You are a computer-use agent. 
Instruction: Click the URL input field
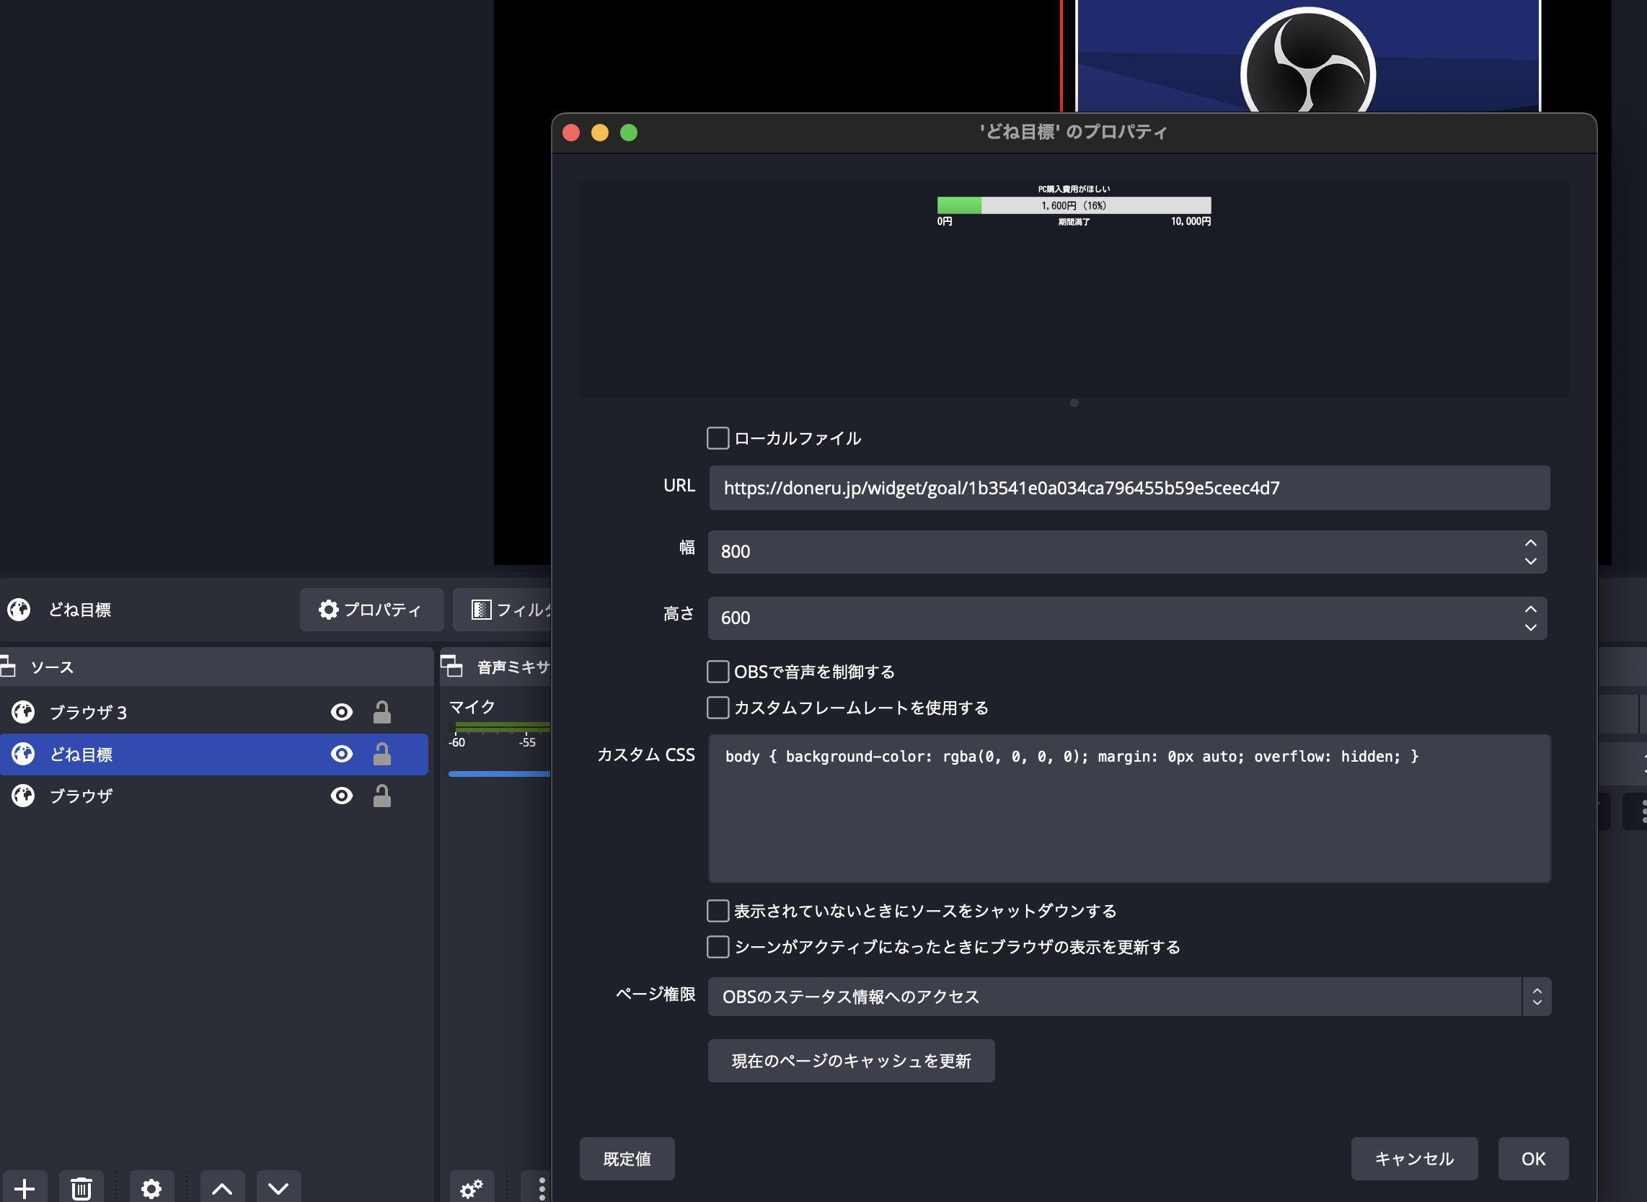point(1129,487)
